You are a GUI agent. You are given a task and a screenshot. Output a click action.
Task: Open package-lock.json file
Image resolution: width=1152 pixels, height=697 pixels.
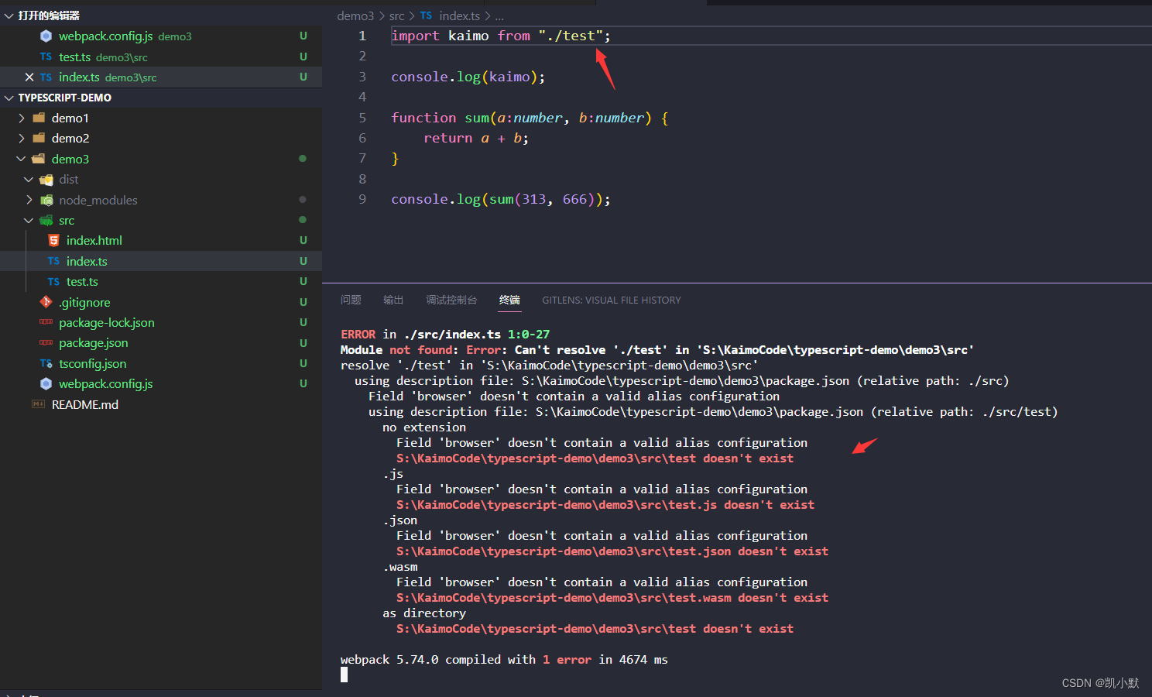[x=107, y=322]
